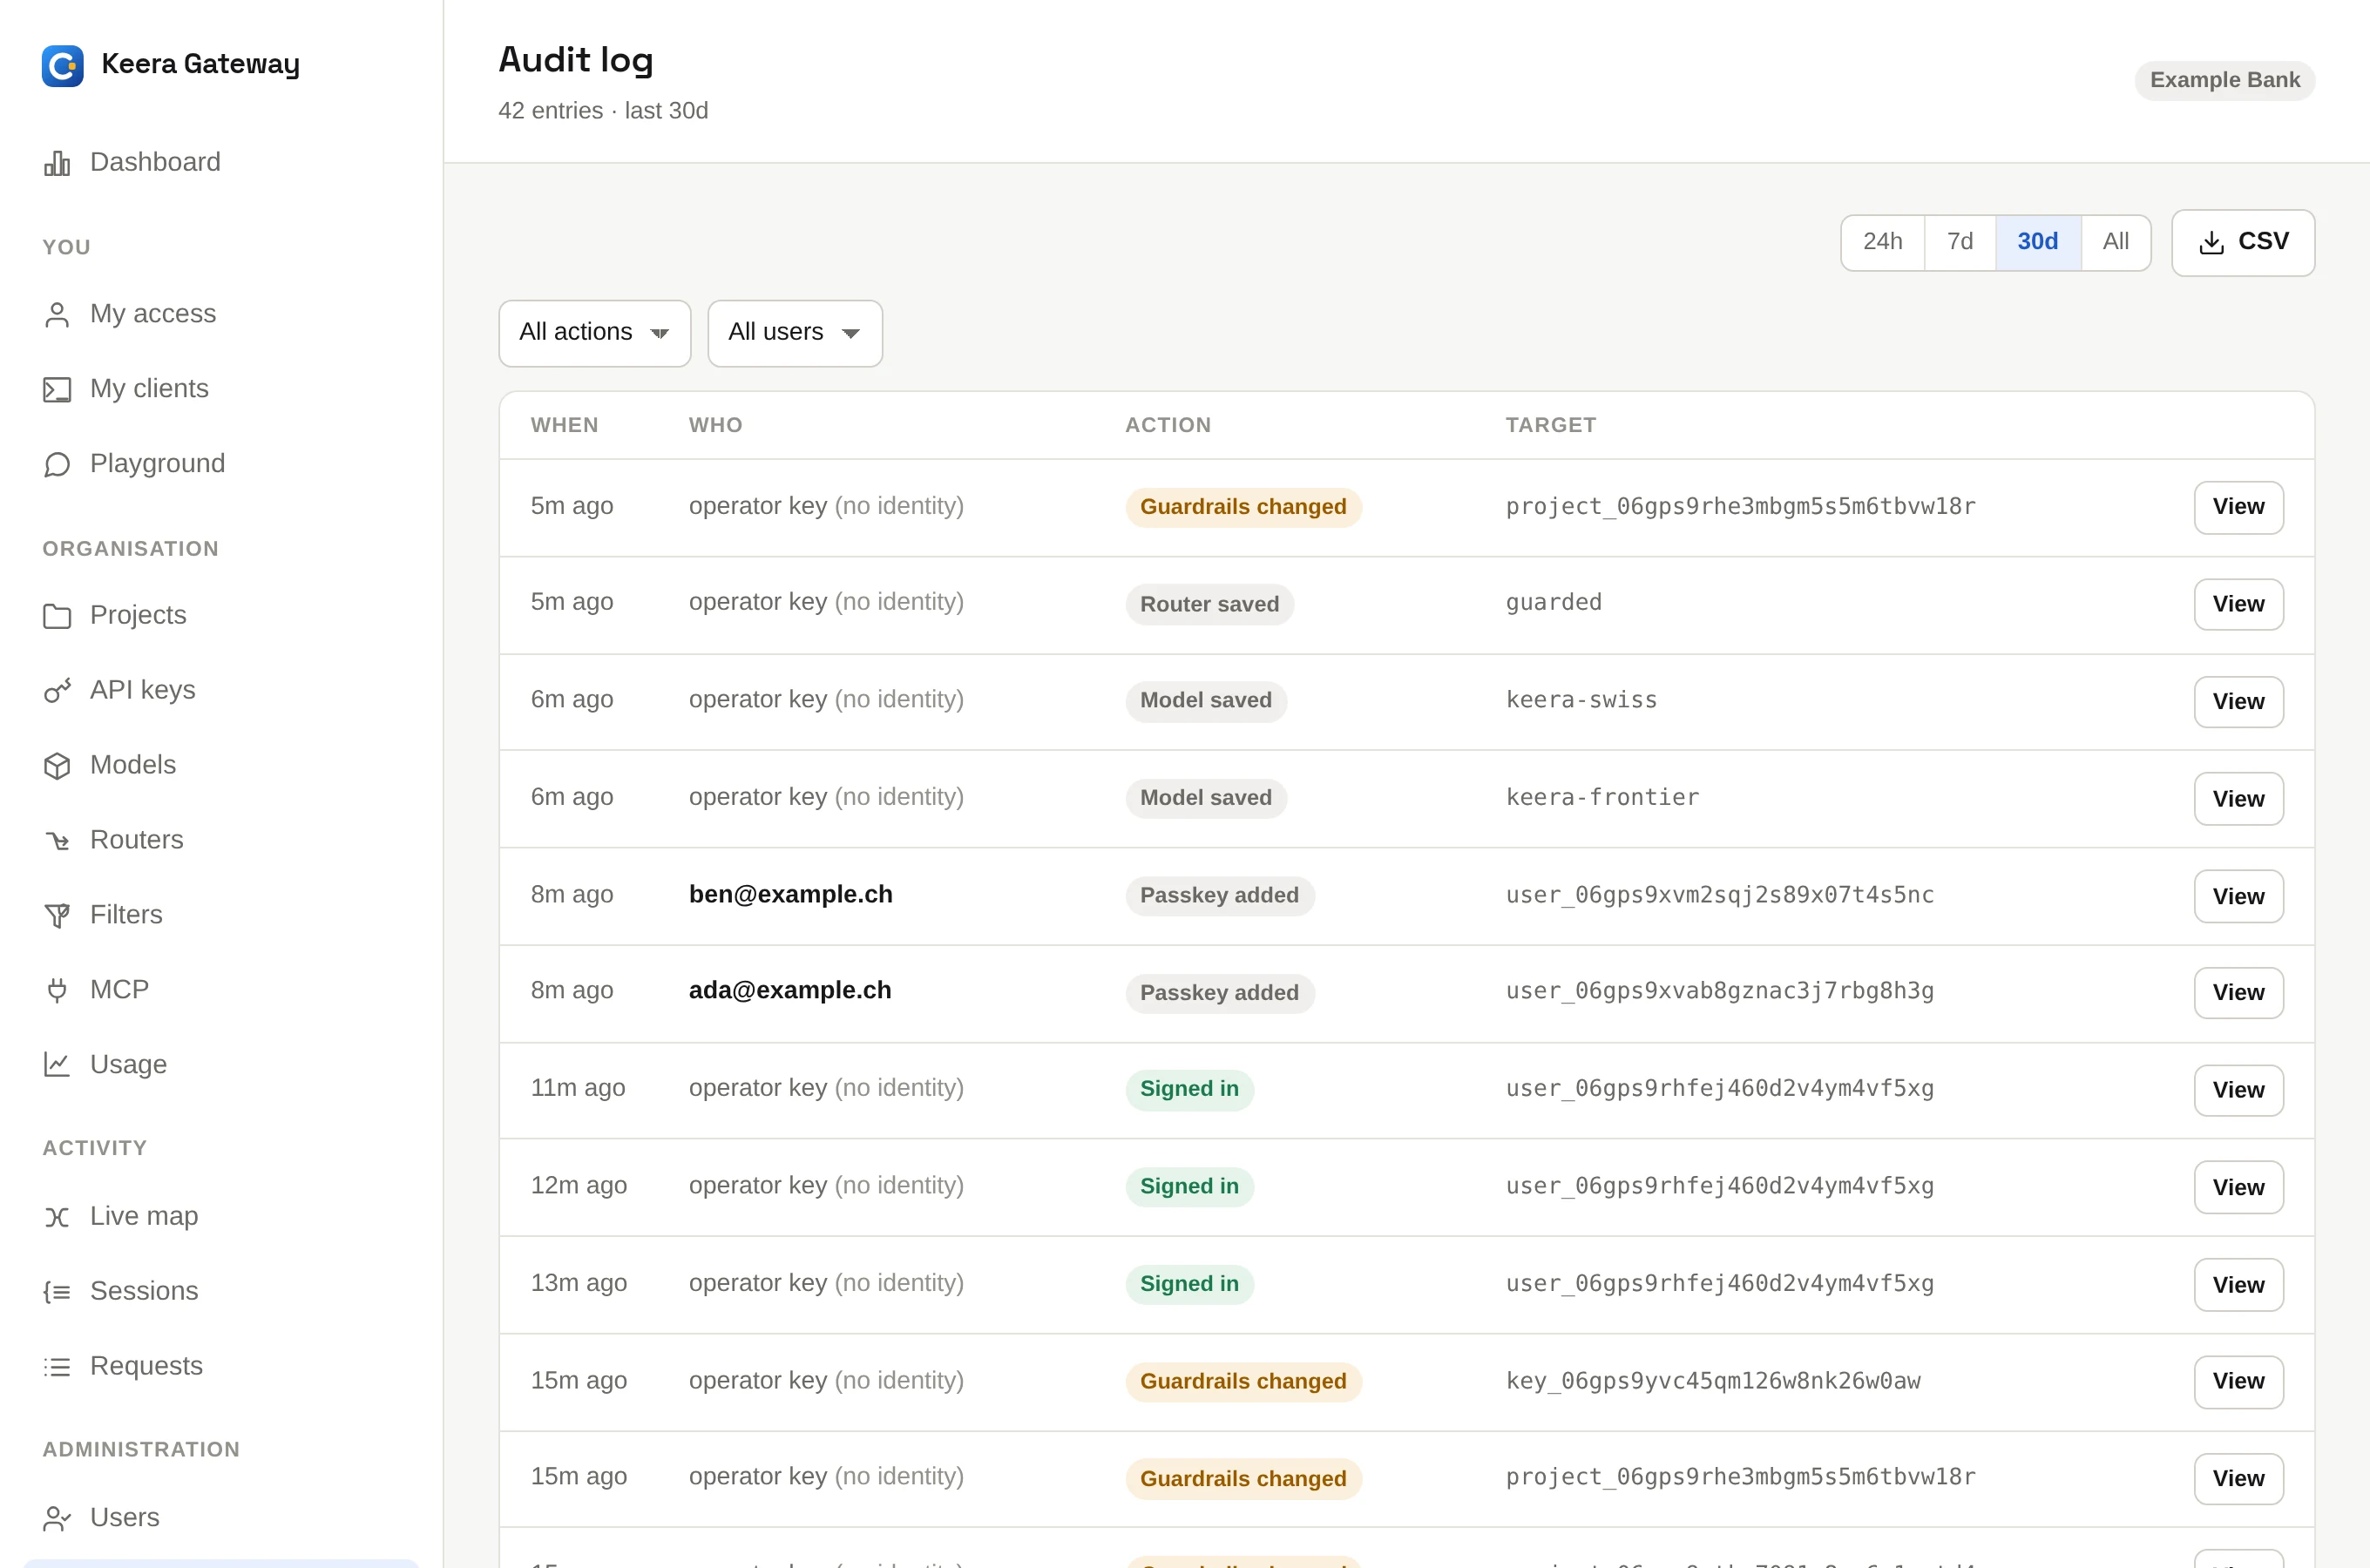Image resolution: width=2370 pixels, height=1568 pixels.
Task: View ada@example.ch Passkey added entry
Action: (x=2238, y=993)
